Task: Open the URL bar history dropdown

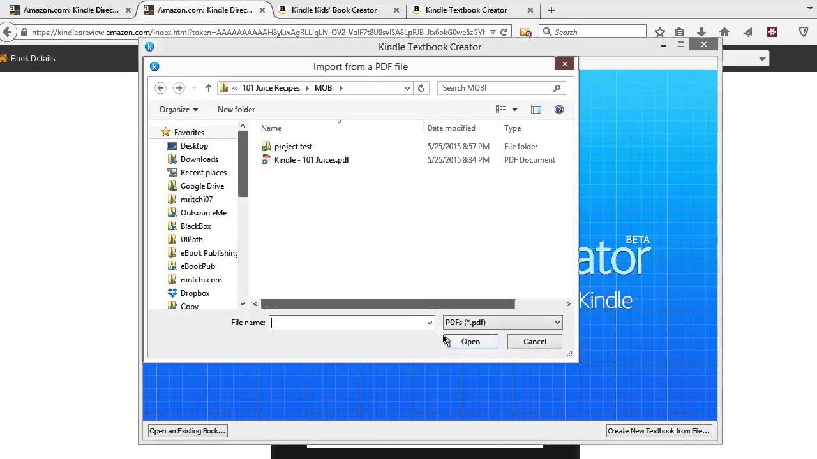Action: (x=493, y=32)
